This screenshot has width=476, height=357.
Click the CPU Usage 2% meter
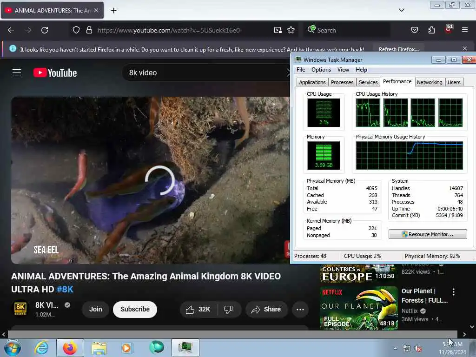coord(324,112)
